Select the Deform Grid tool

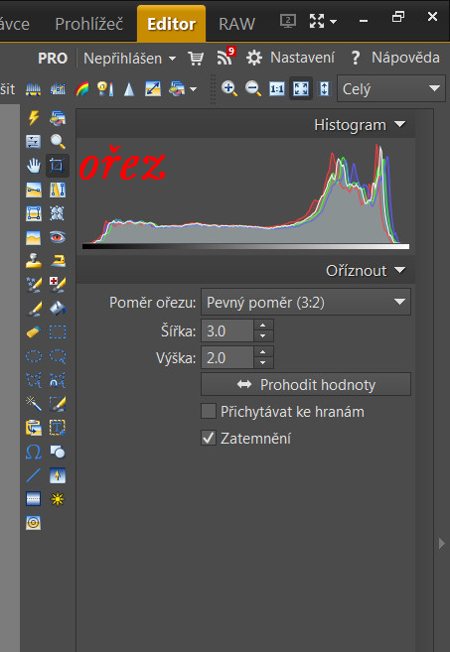58,213
